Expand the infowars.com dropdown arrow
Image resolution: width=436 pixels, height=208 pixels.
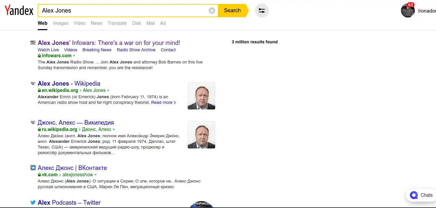click(74, 56)
